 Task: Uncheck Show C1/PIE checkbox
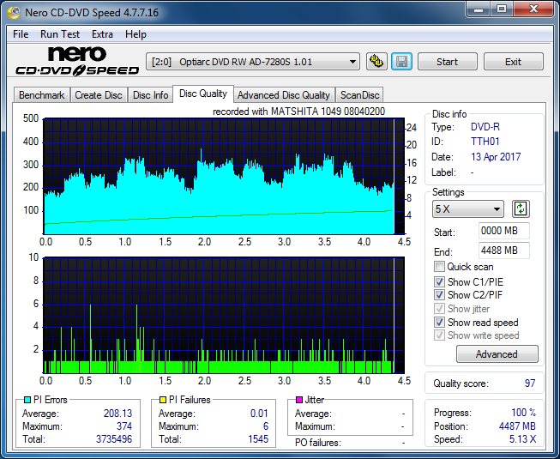440,281
